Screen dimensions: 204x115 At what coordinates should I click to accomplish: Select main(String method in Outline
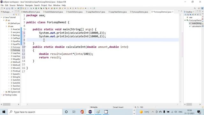tap(196, 23)
